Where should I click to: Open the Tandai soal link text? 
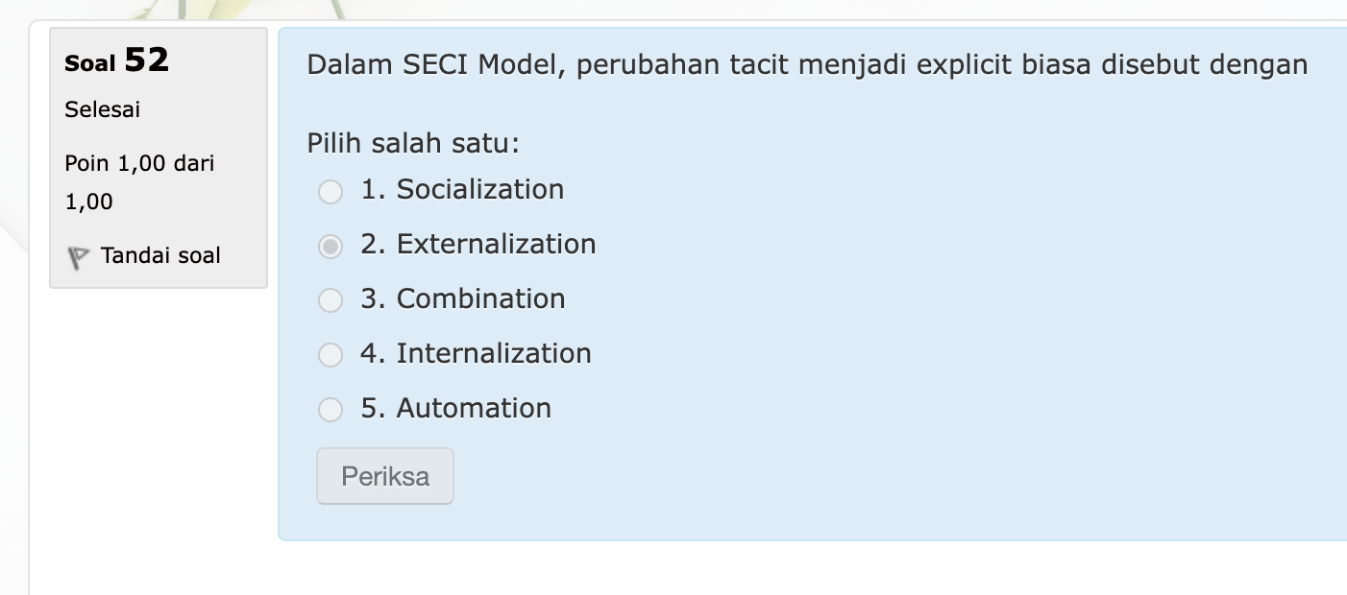pos(160,255)
